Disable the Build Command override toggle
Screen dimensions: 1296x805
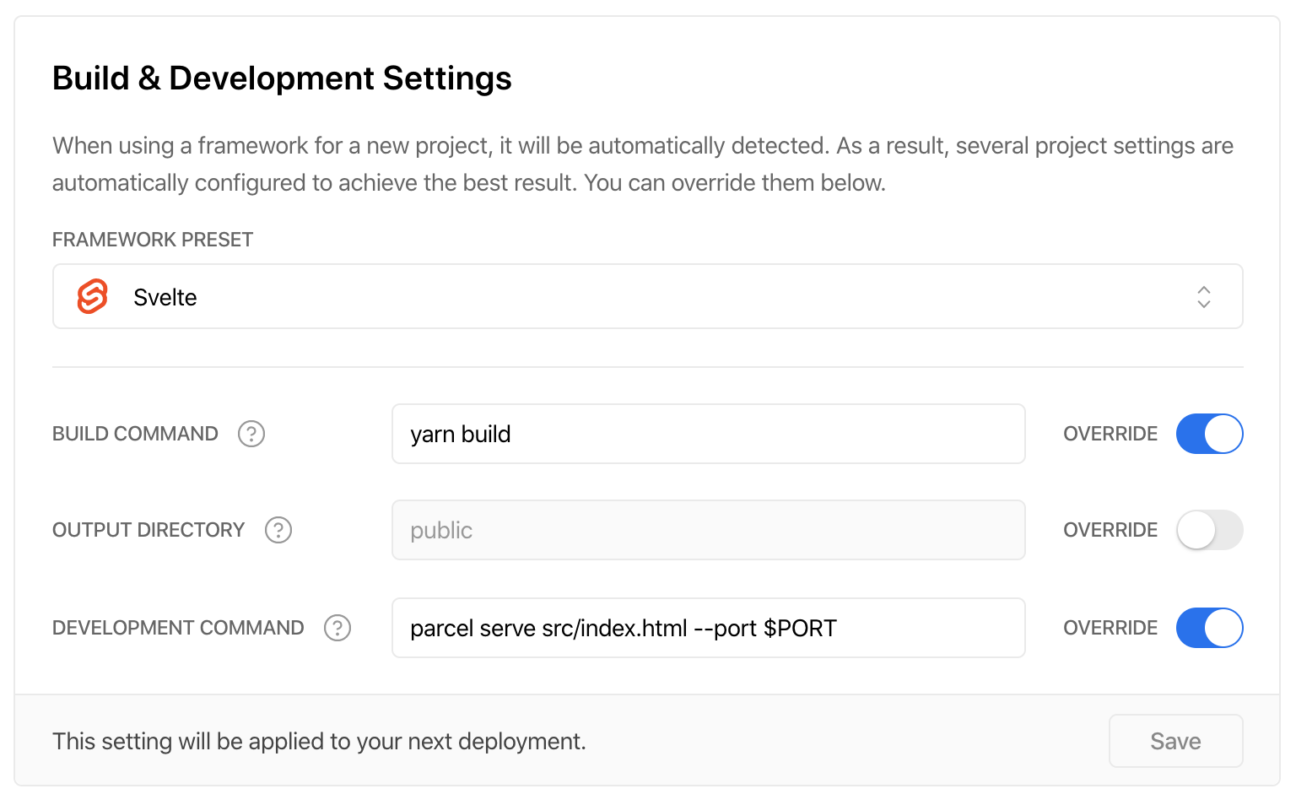[x=1210, y=434]
